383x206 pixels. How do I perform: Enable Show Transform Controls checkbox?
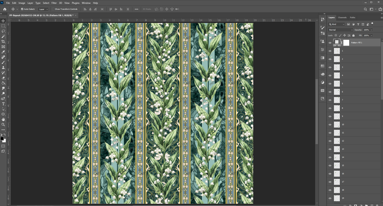pos(53,9)
